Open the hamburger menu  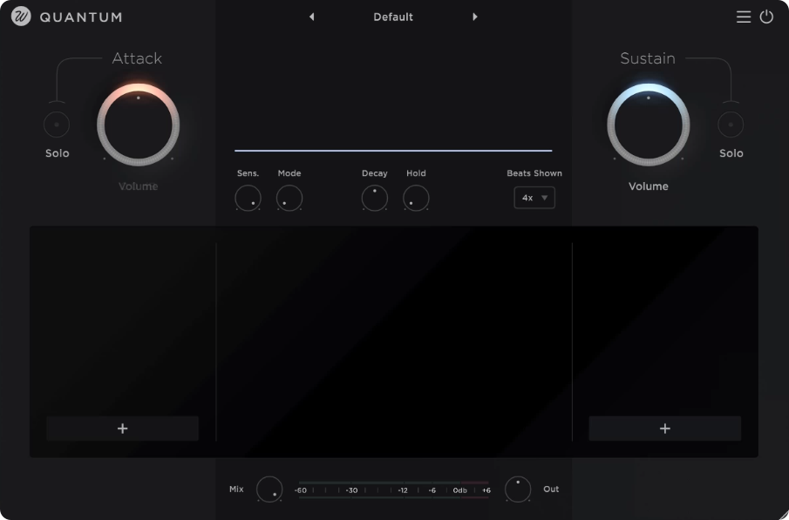click(743, 17)
